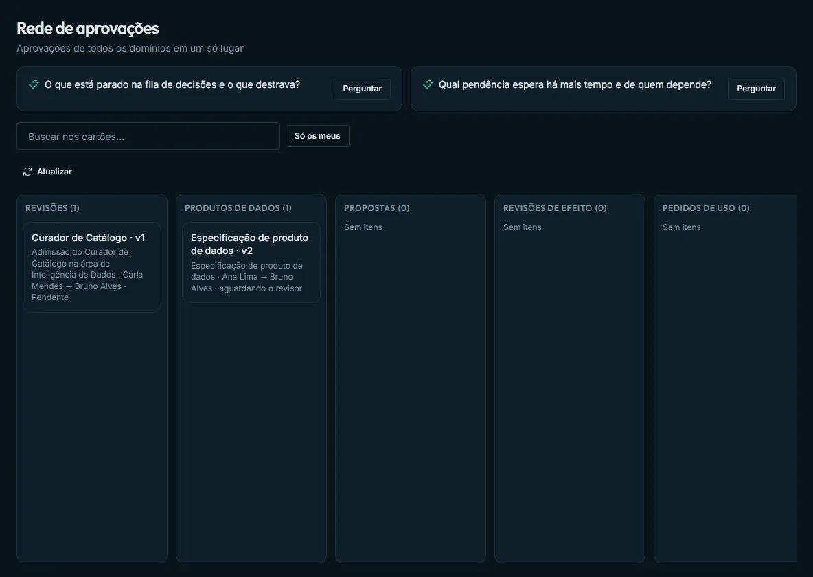
Task: Click the "REVISÕES DE EFEITO (0)" column header
Action: tap(555, 208)
